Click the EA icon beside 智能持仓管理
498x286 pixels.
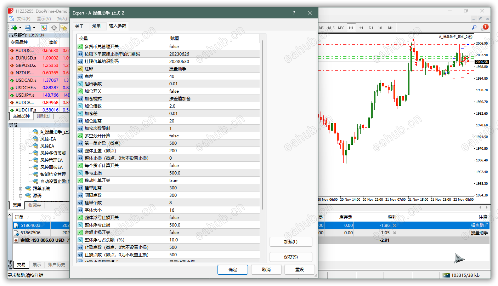[35, 174]
